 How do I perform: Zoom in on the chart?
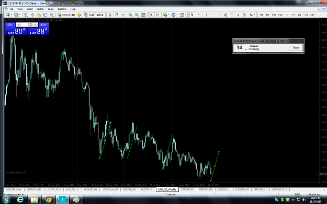coord(131,15)
